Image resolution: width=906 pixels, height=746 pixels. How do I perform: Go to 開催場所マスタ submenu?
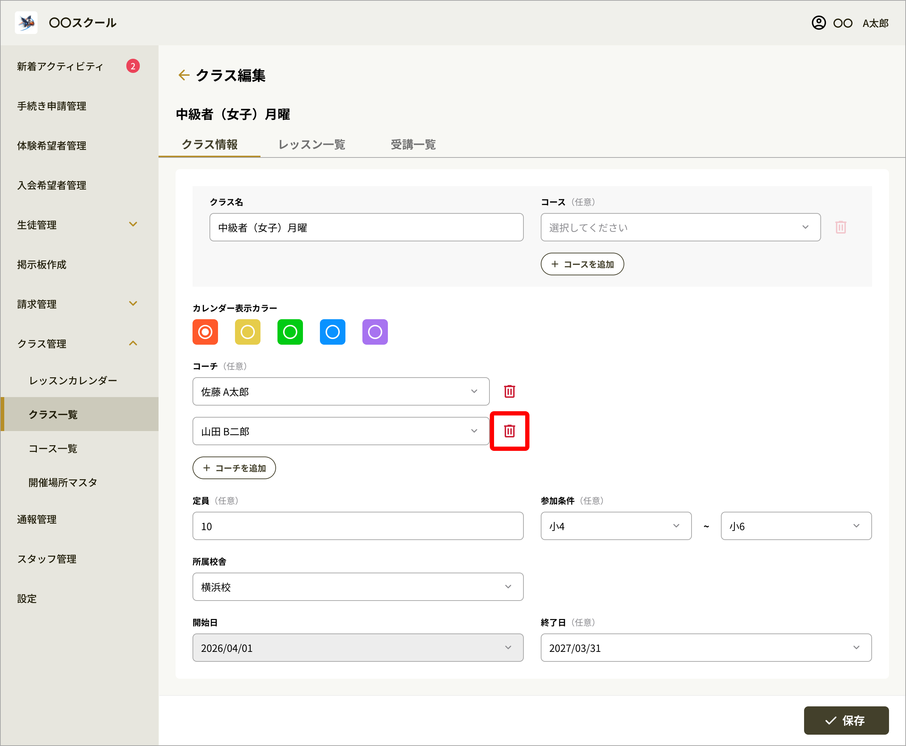coord(79,483)
